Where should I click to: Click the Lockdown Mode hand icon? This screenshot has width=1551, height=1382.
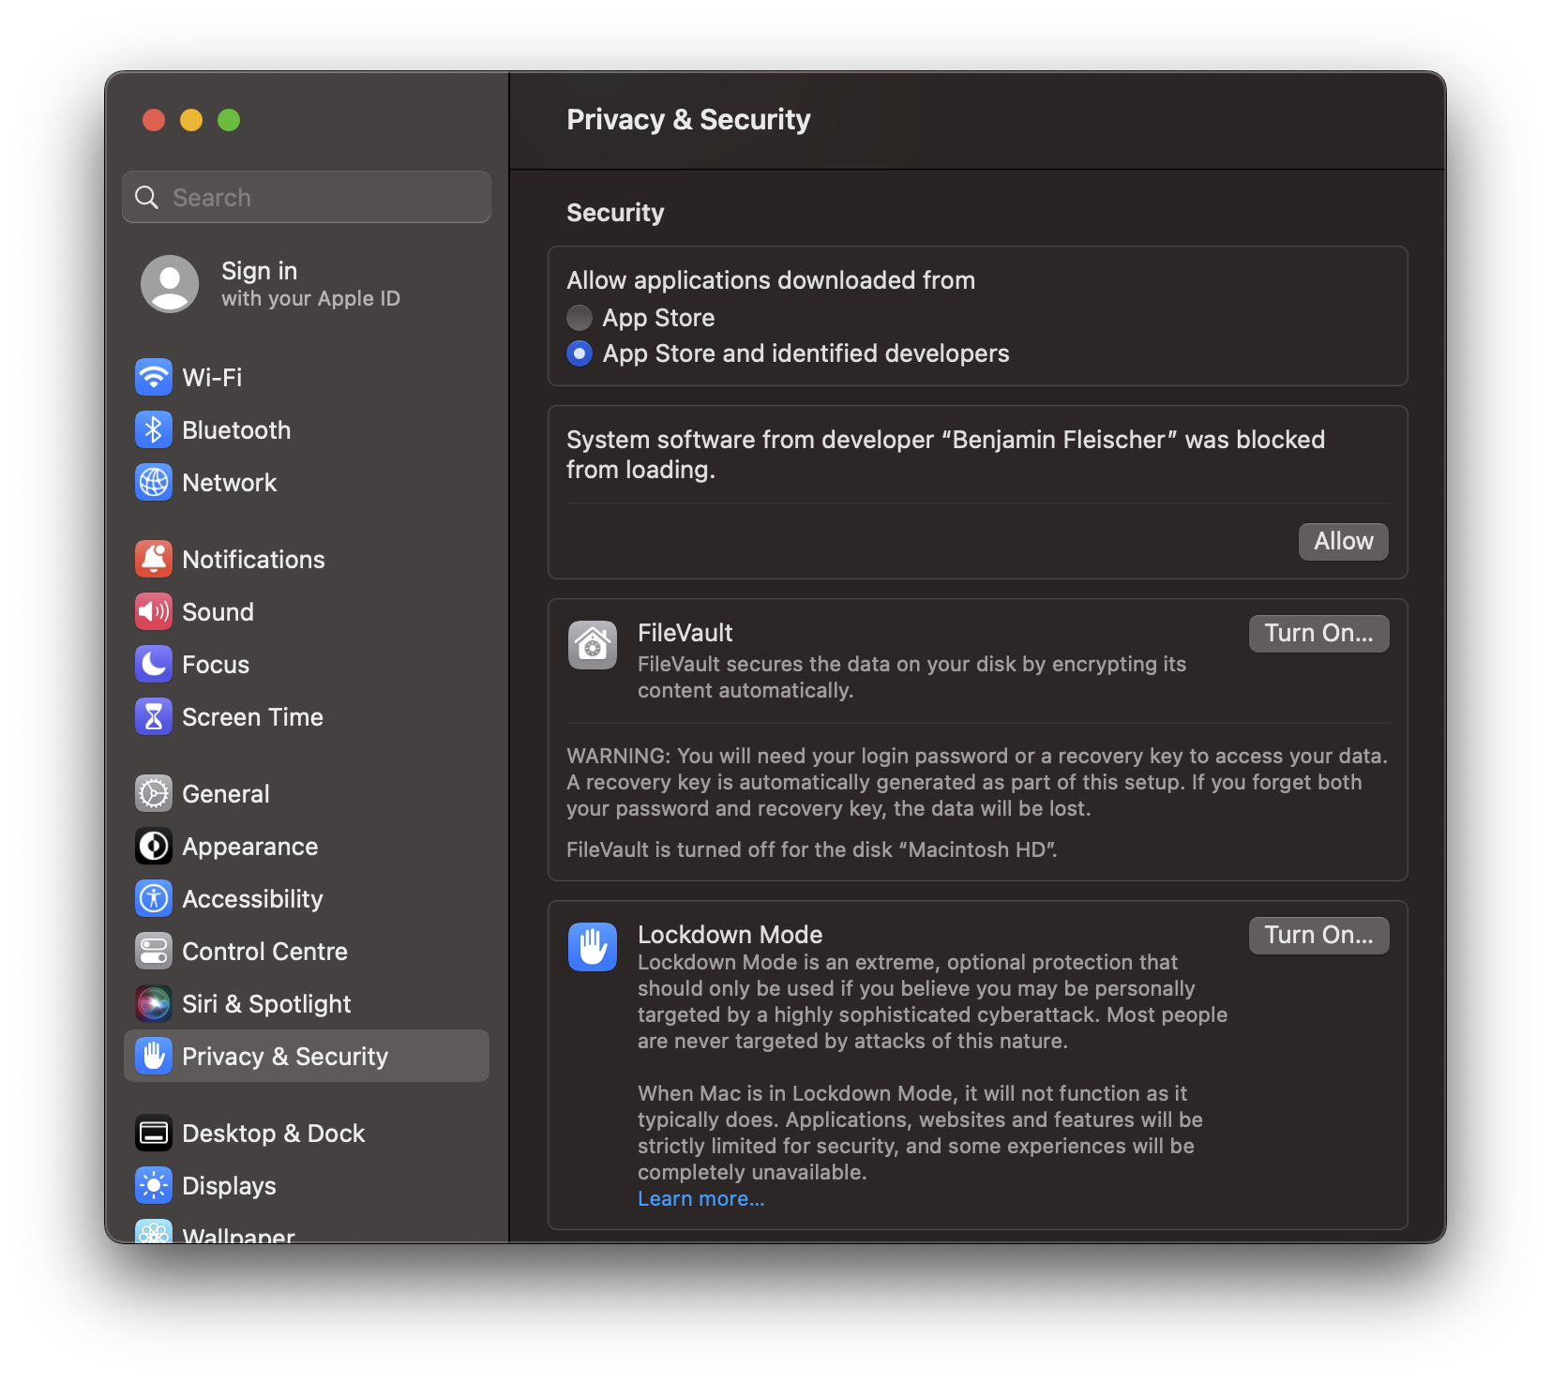pyautogui.click(x=593, y=947)
